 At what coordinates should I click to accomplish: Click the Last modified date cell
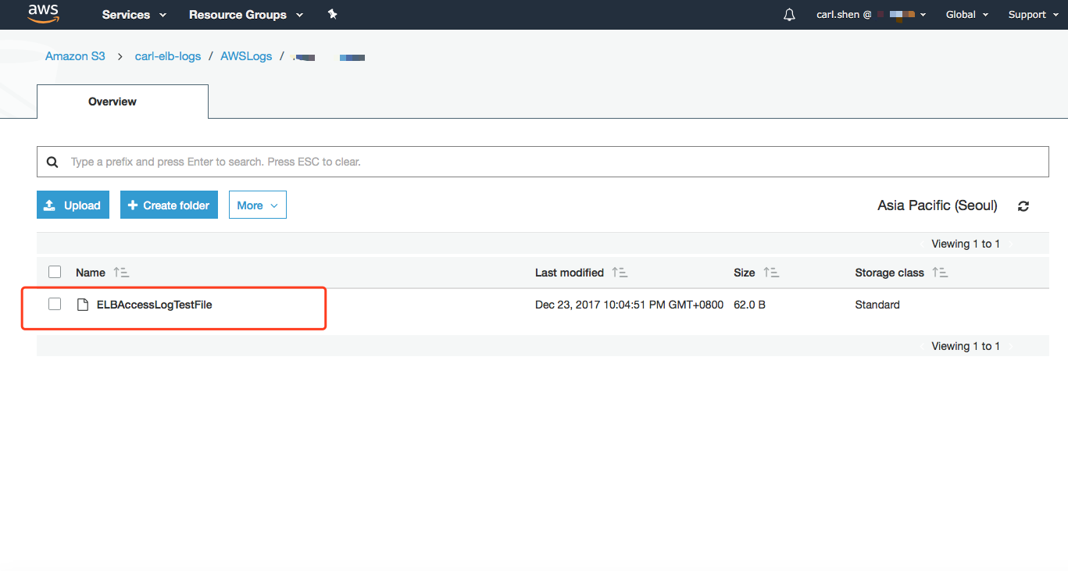click(x=629, y=305)
